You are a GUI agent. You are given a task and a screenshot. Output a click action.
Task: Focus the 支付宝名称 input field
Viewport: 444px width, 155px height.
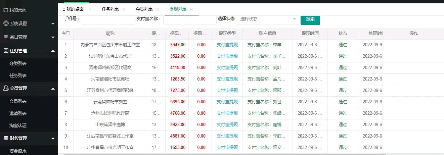click(189, 19)
